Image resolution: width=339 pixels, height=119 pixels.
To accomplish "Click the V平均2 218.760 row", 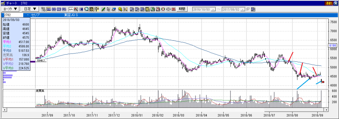I will pyautogui.click(x=16, y=64).
